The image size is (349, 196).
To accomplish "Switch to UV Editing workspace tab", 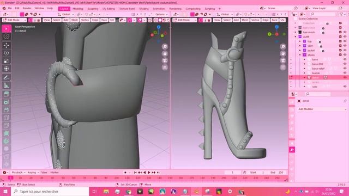I will [109, 9].
